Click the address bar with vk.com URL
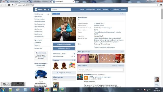 coord(86,5)
